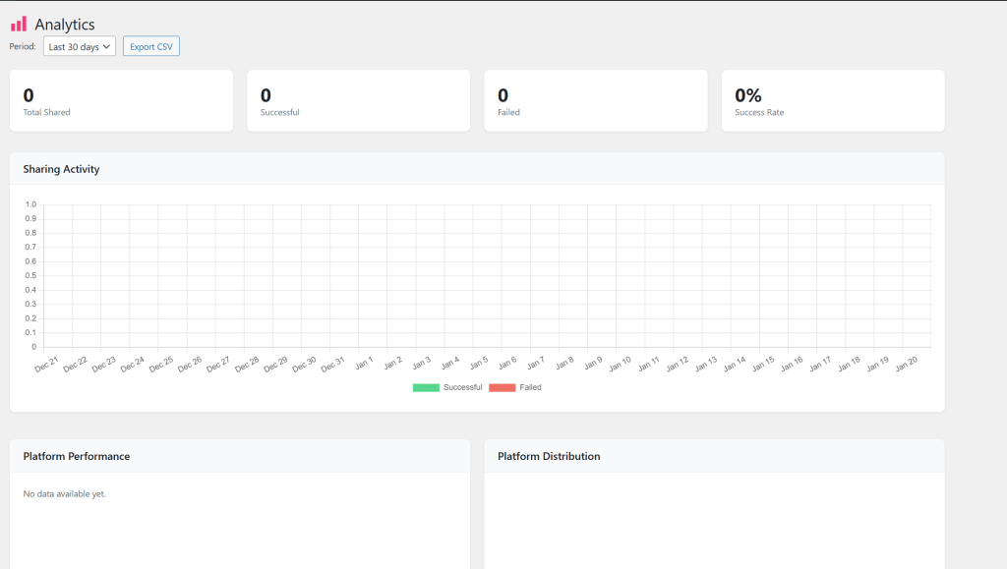Select the Success Rate stat card

pyautogui.click(x=832, y=100)
